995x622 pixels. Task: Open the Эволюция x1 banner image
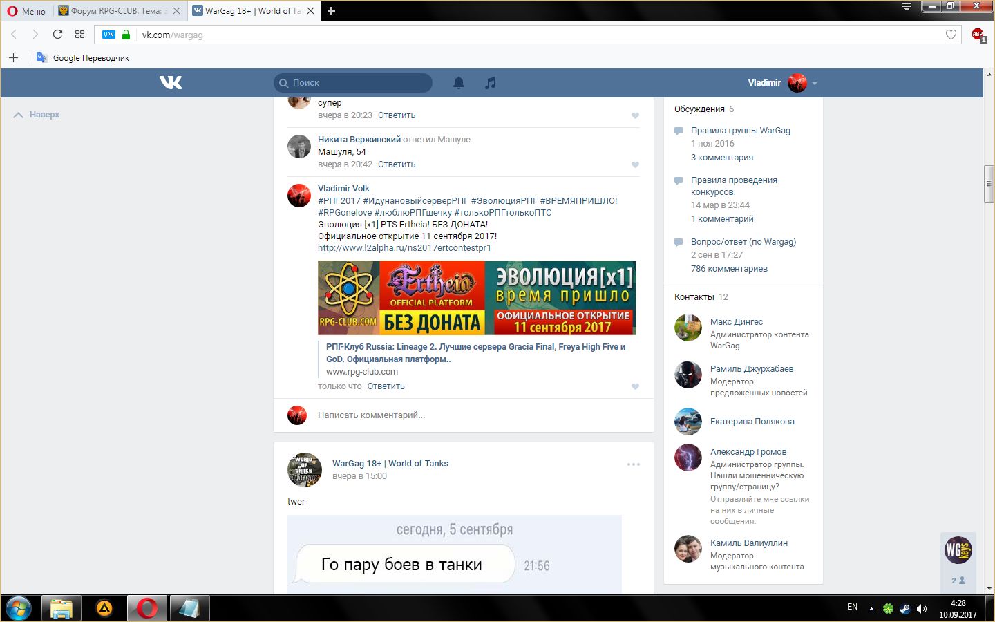[x=477, y=298]
